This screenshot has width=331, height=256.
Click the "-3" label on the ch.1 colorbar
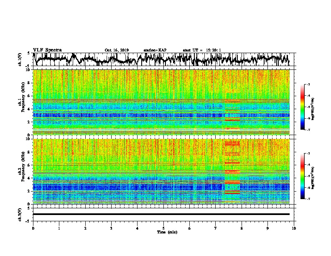pyautogui.click(x=308, y=84)
